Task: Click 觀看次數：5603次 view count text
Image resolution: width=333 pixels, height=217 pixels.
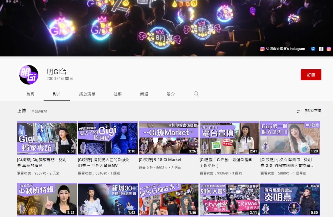Action: 153,168
